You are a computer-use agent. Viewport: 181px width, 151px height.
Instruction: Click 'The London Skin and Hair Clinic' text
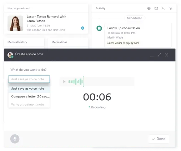46,30
